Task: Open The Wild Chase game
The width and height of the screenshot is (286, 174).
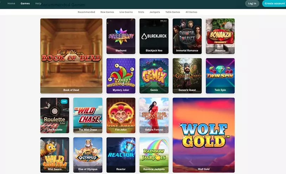Action: click(x=88, y=115)
